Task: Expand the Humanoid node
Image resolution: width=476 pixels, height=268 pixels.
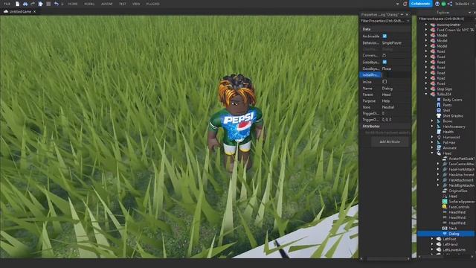Action: tap(432, 137)
